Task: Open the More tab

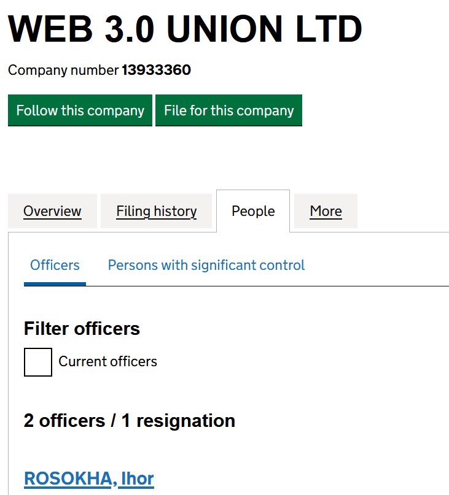Action: click(x=326, y=212)
